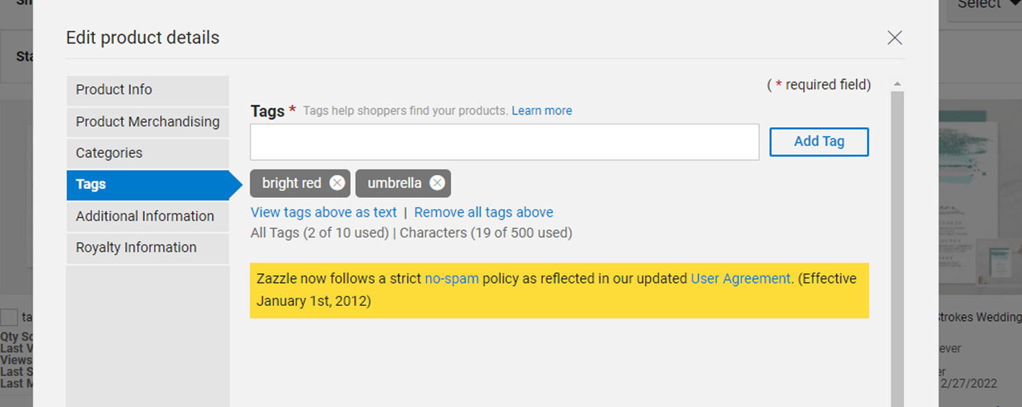Remove the 'bright red' tag
The width and height of the screenshot is (1022, 407).
337,183
